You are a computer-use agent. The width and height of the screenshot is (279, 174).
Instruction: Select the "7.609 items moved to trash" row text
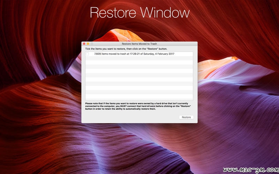pyautogui.click(x=134, y=54)
